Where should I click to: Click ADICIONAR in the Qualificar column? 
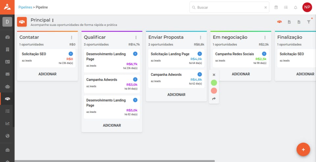[112, 125]
